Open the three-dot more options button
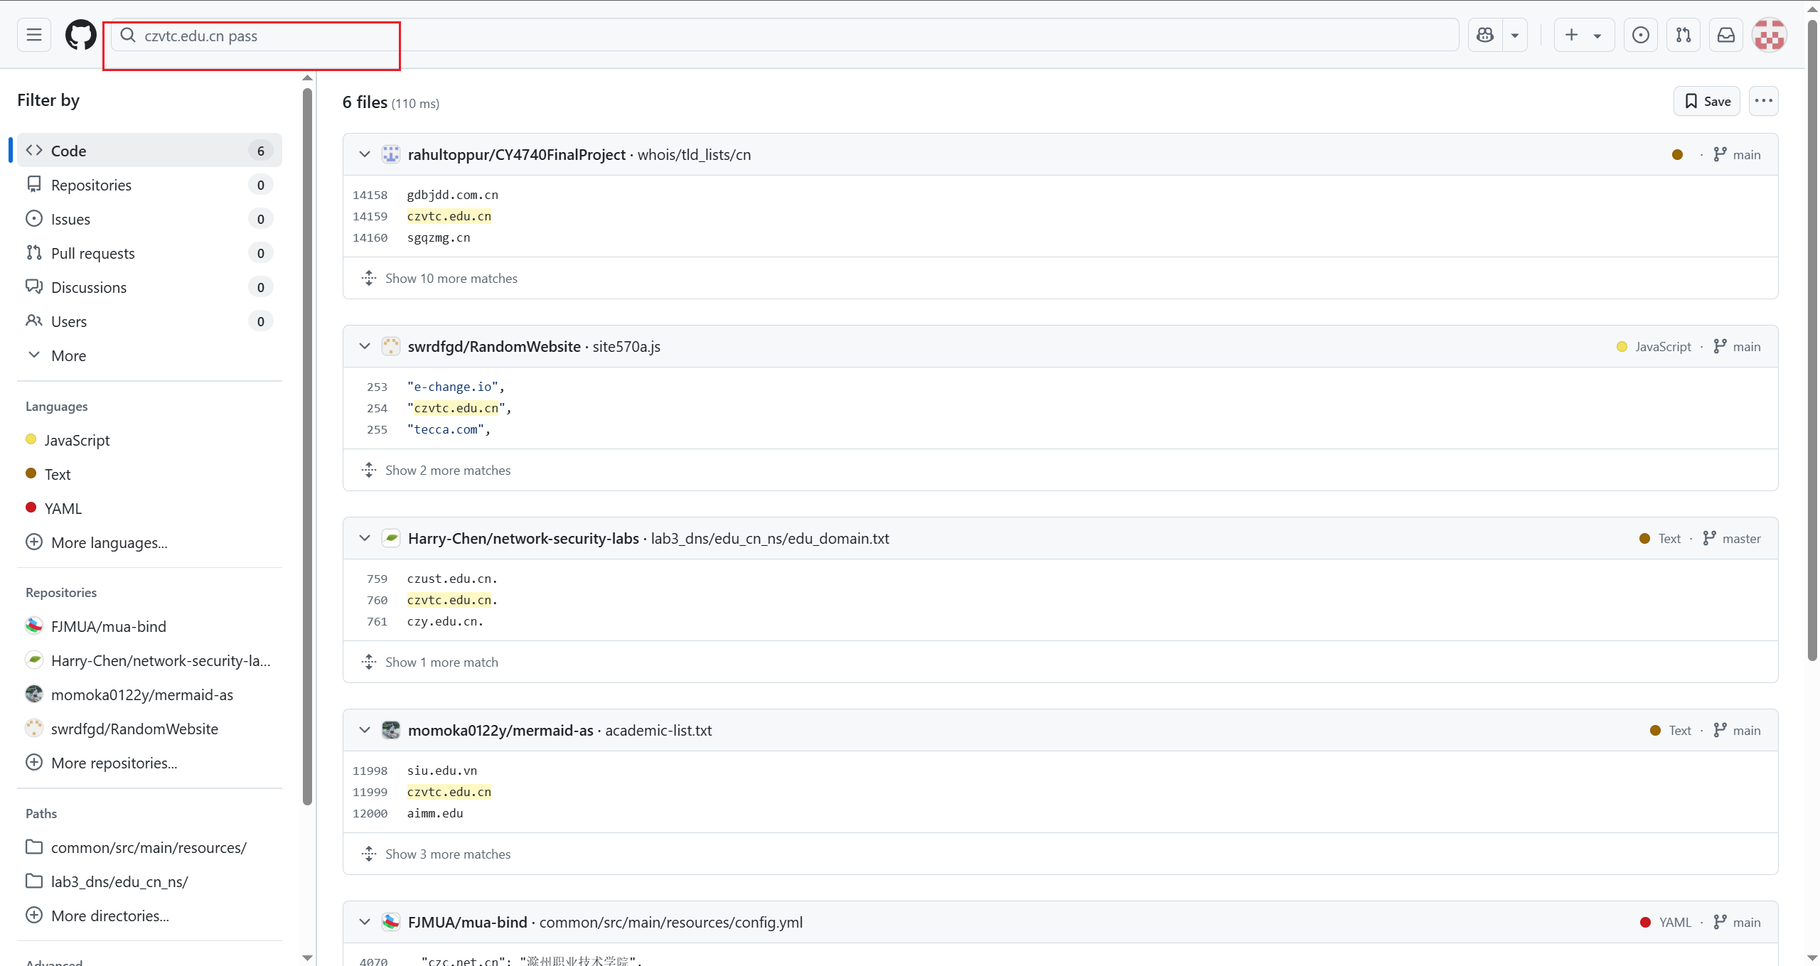The width and height of the screenshot is (1820, 966). (x=1763, y=101)
